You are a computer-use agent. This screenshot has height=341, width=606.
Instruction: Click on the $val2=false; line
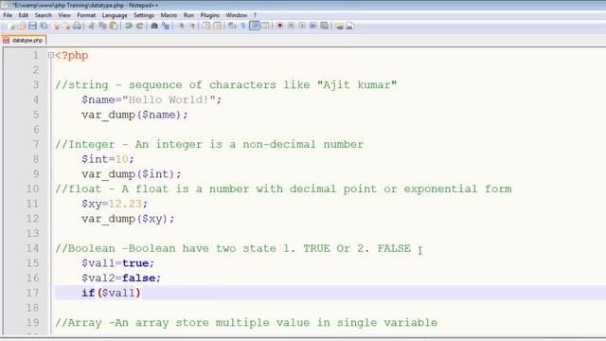click(x=121, y=278)
